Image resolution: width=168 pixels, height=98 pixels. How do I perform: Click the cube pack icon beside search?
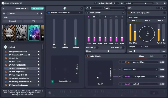coord(4,13)
